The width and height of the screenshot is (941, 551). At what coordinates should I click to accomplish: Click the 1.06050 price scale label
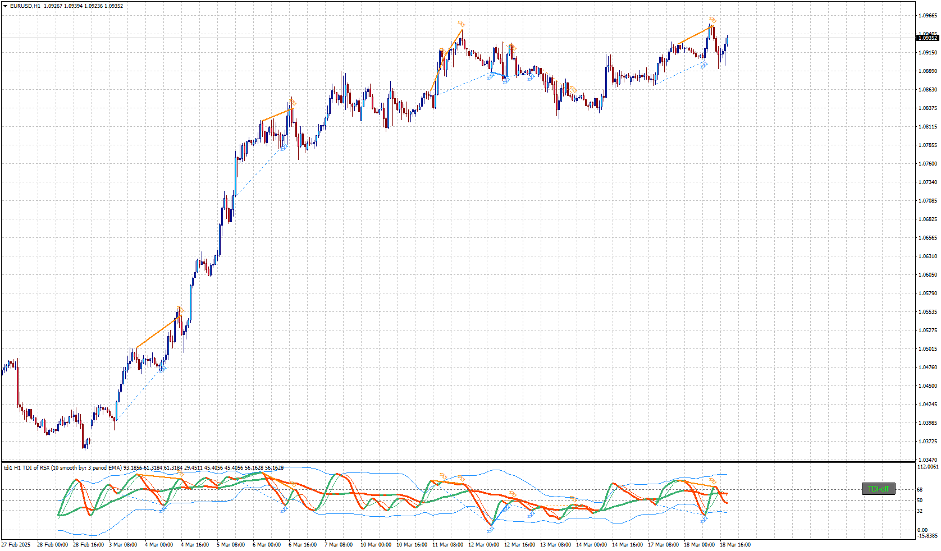pyautogui.click(x=928, y=275)
